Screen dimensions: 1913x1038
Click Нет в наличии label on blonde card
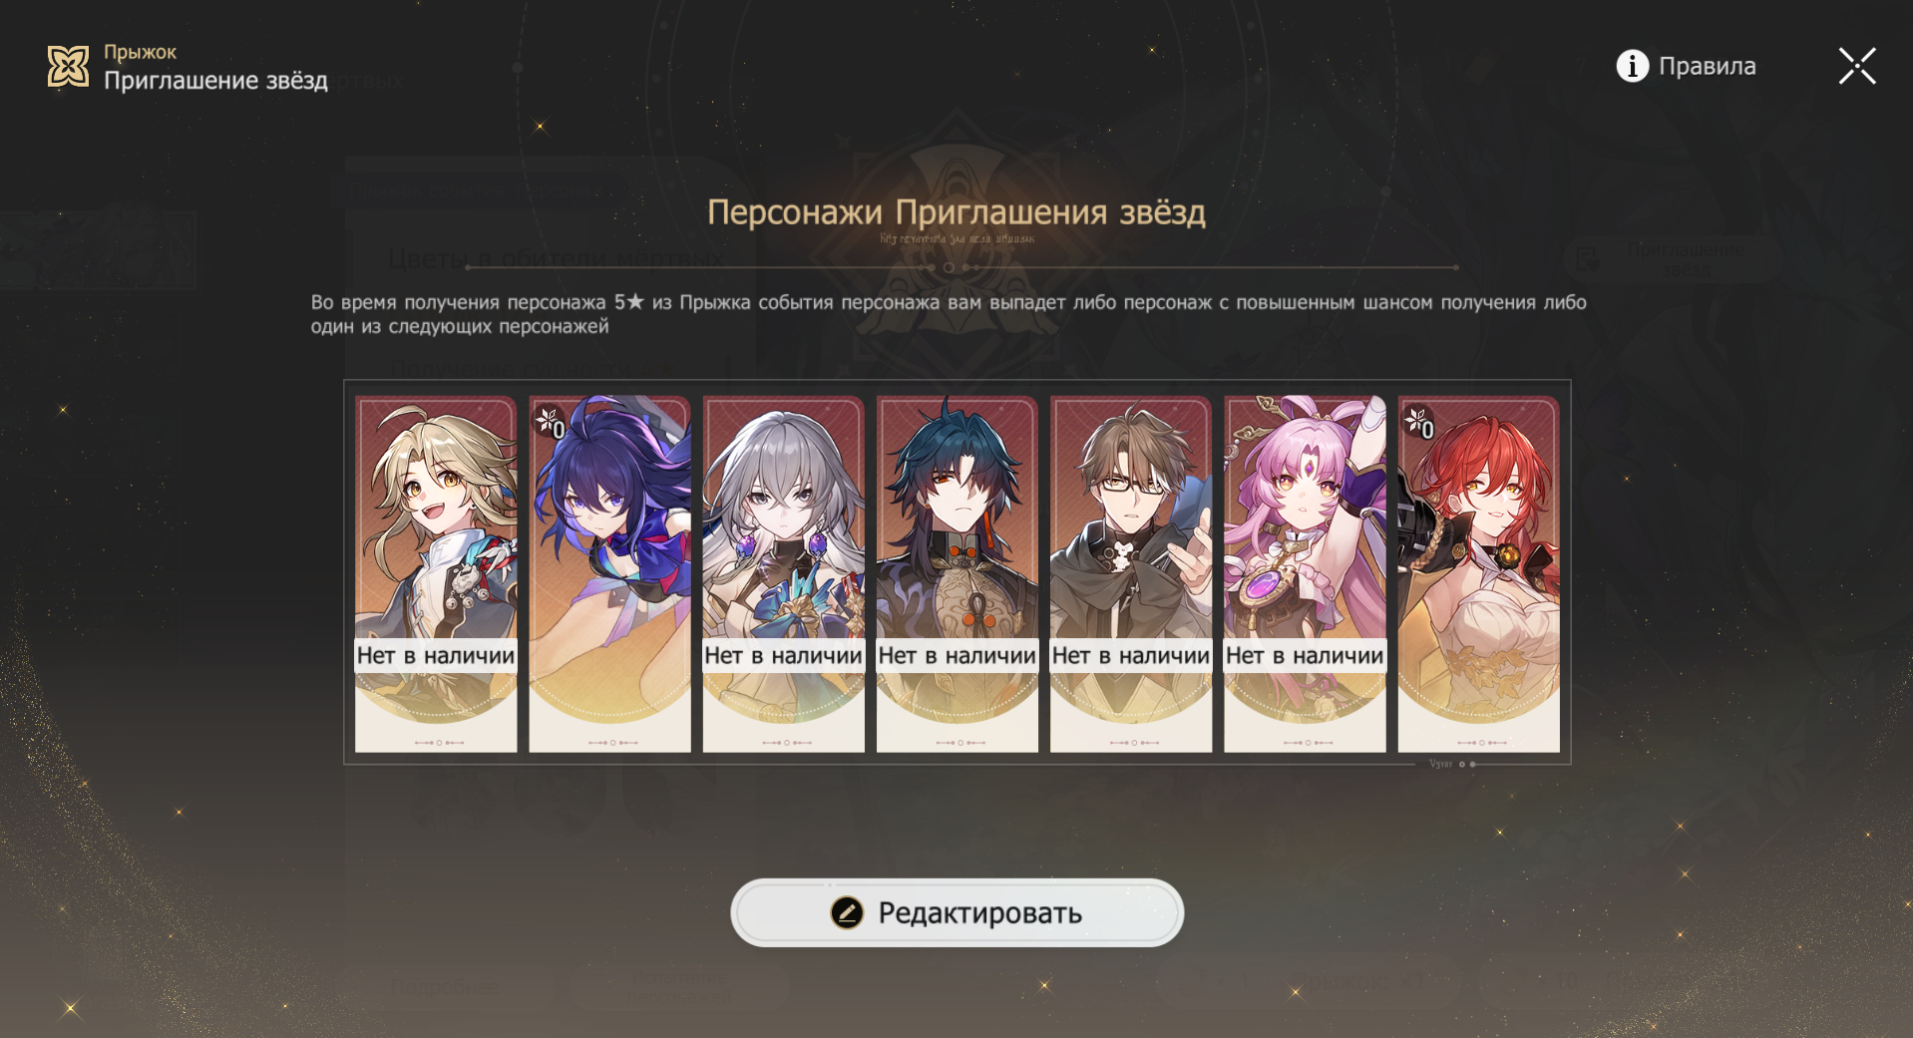[436, 655]
